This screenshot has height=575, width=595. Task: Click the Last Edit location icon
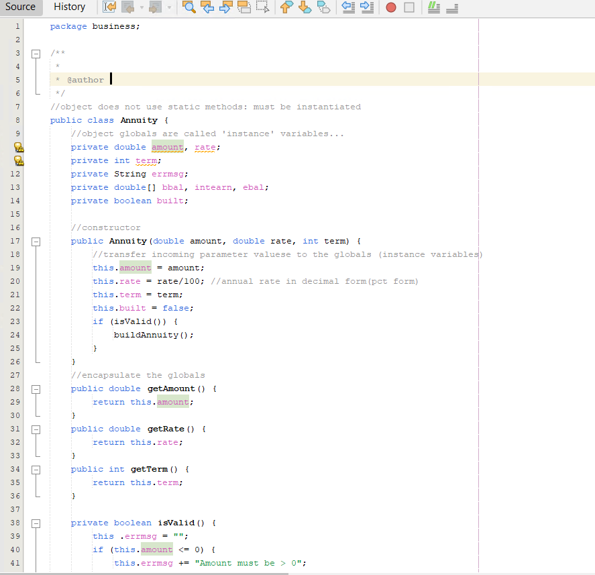tap(109, 7)
